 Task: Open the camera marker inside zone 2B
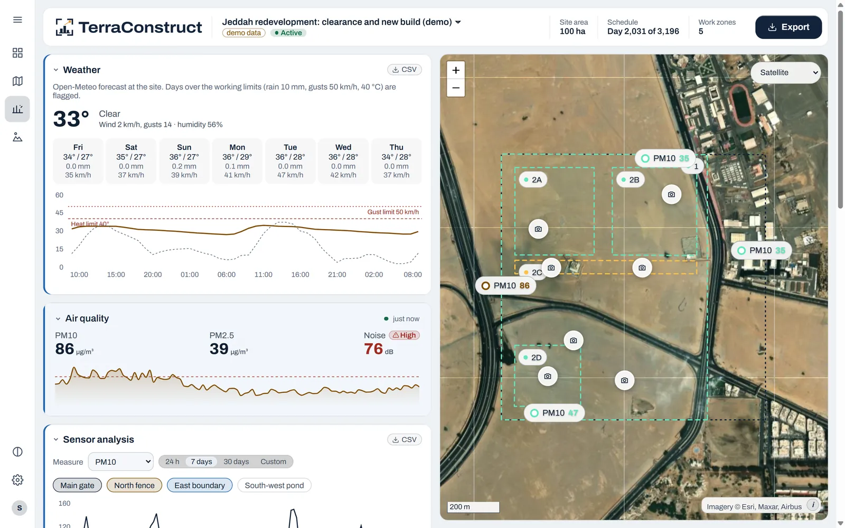pos(671,194)
